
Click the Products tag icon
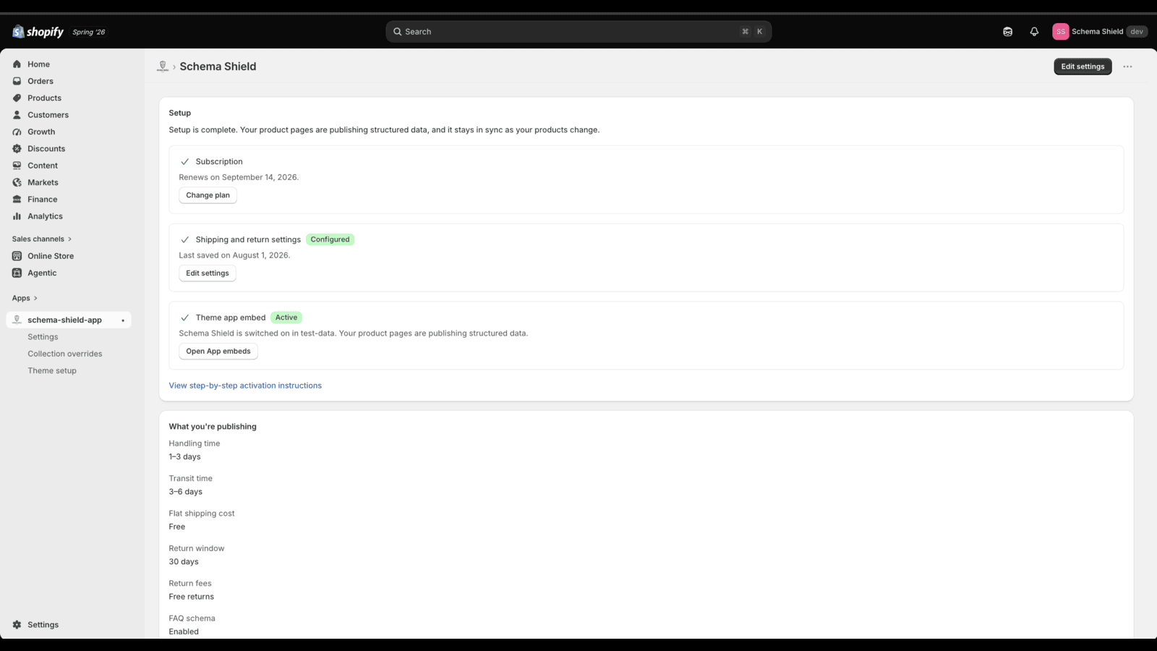pyautogui.click(x=17, y=98)
